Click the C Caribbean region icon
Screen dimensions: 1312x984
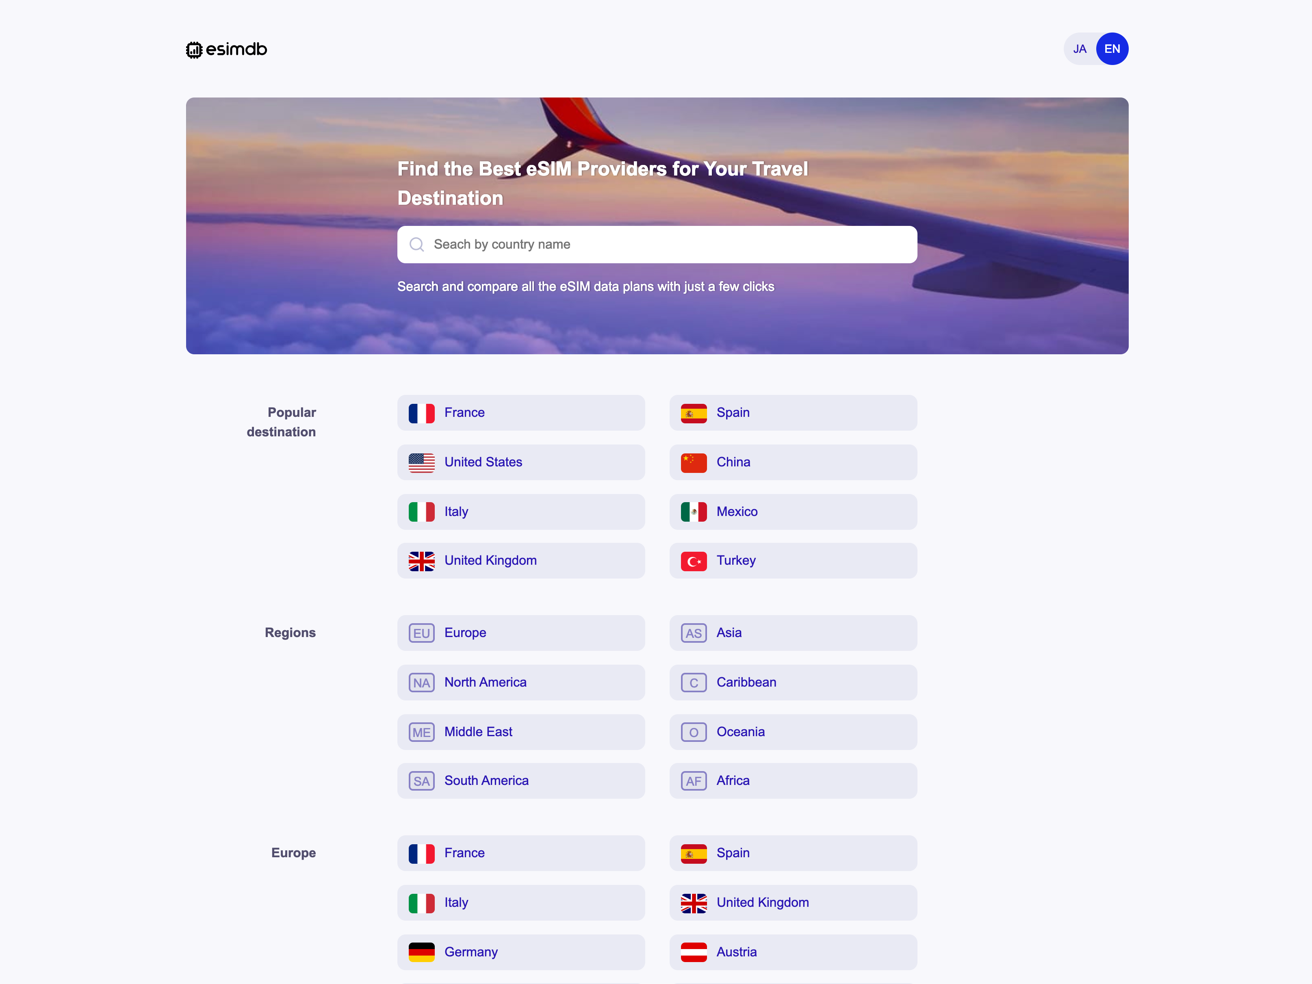(x=693, y=682)
